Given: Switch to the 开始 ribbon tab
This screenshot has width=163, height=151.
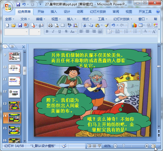Looking at the screenshot, I should [41, 11].
